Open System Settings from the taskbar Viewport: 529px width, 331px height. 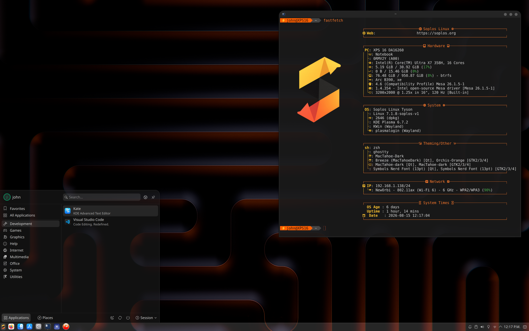coord(38,327)
